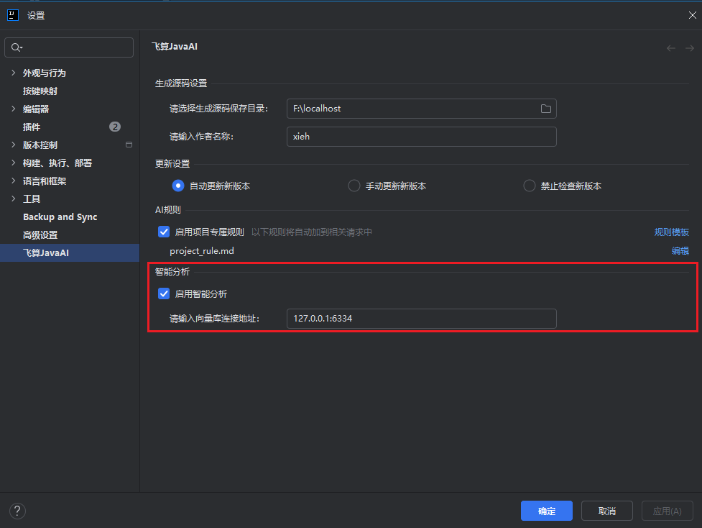702x528 pixels.
Task: Toggle 启用智能分析 checkbox
Action: [164, 293]
